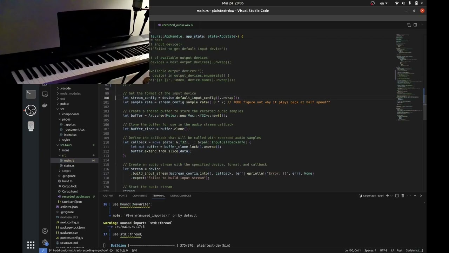Open errors and warnings count in status bar
Viewport: 449px width, 253px height.
pyautogui.click(x=121, y=251)
